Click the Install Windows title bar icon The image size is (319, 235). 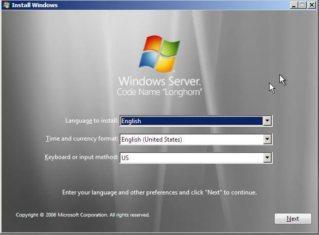tap(6, 5)
